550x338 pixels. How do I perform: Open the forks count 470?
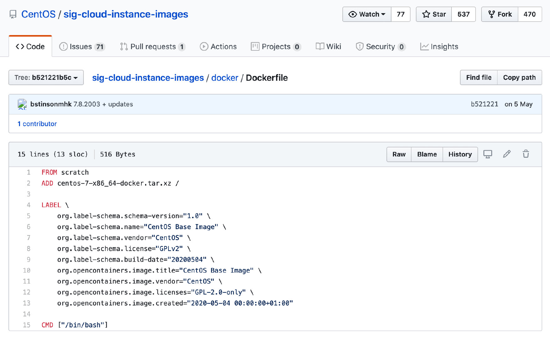[530, 14]
